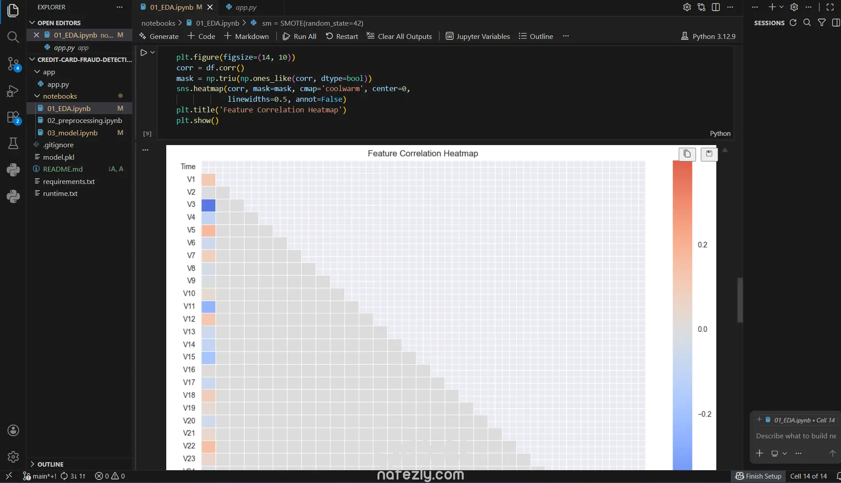The image size is (841, 483).
Task: Open README.md in file tree
Action: [80, 169]
